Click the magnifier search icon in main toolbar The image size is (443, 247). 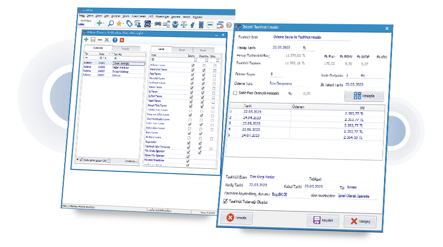click(x=111, y=24)
